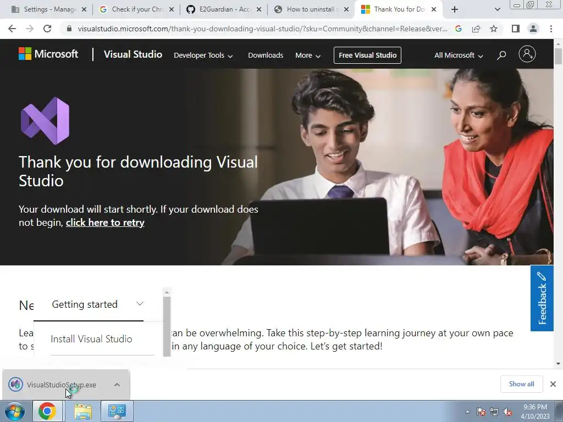Click the forward navigation arrow
This screenshot has width=563, height=422.
[30, 29]
